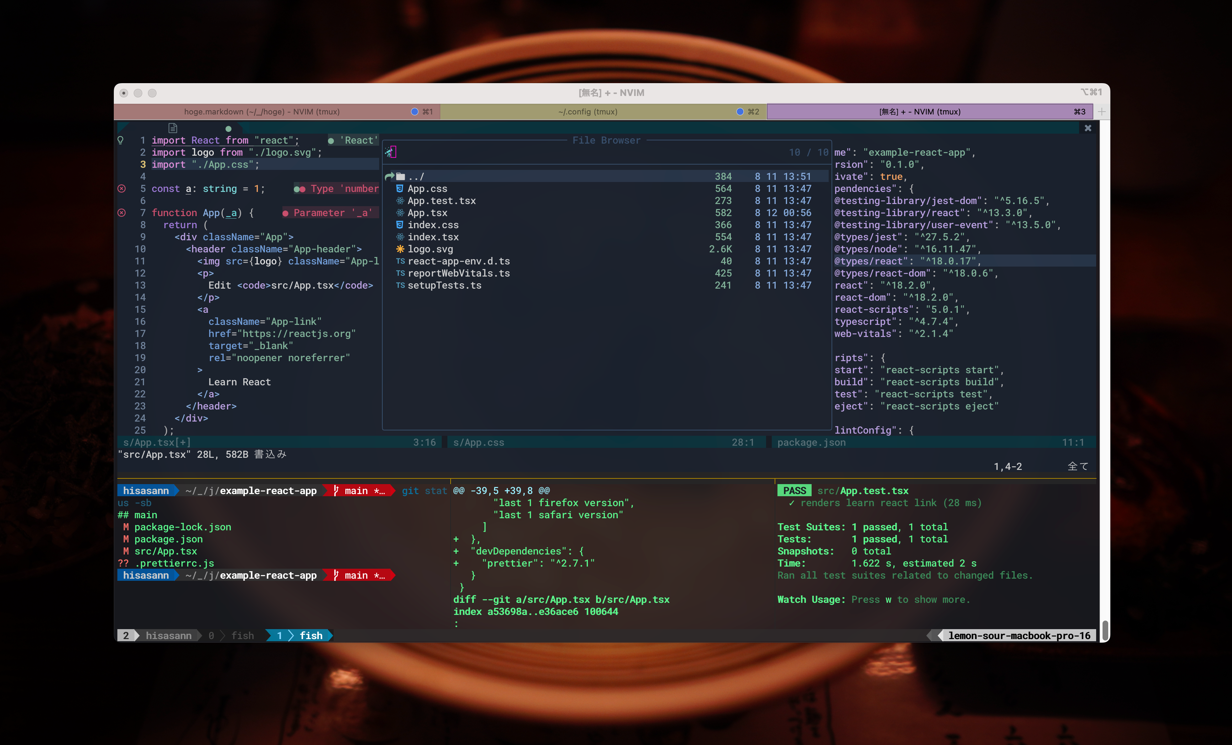The image size is (1232, 745).
Task: Switch to the hoge.markdown NVIM terminal tab
Action: pos(262,111)
